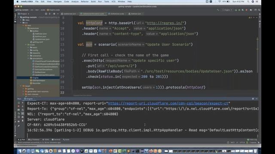Click the build hammer icon in toolbar
This screenshot has height=154, width=275.
coord(218,10)
